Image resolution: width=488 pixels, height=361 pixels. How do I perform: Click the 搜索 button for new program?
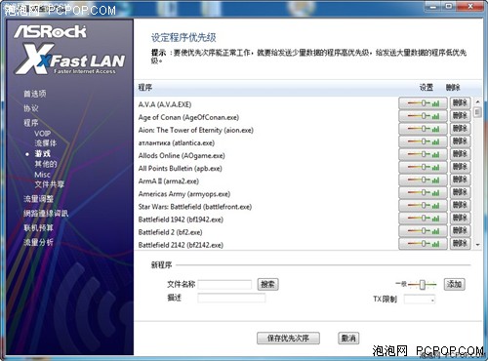coord(267,285)
